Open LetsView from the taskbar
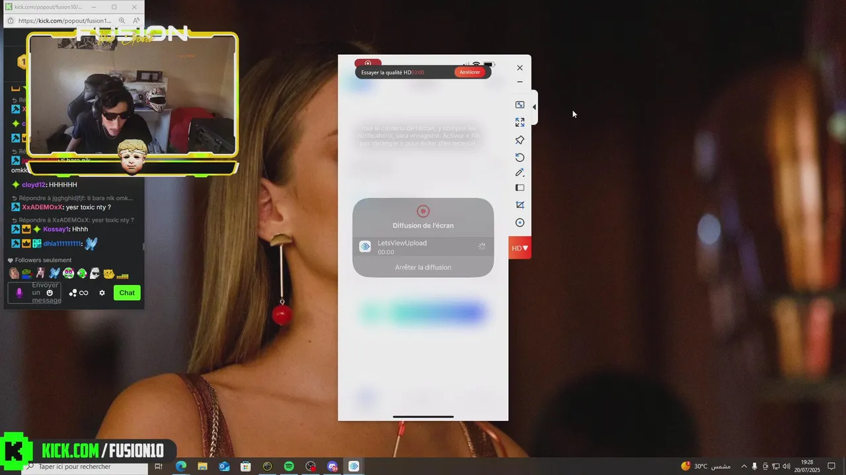The image size is (846, 475). [x=354, y=466]
